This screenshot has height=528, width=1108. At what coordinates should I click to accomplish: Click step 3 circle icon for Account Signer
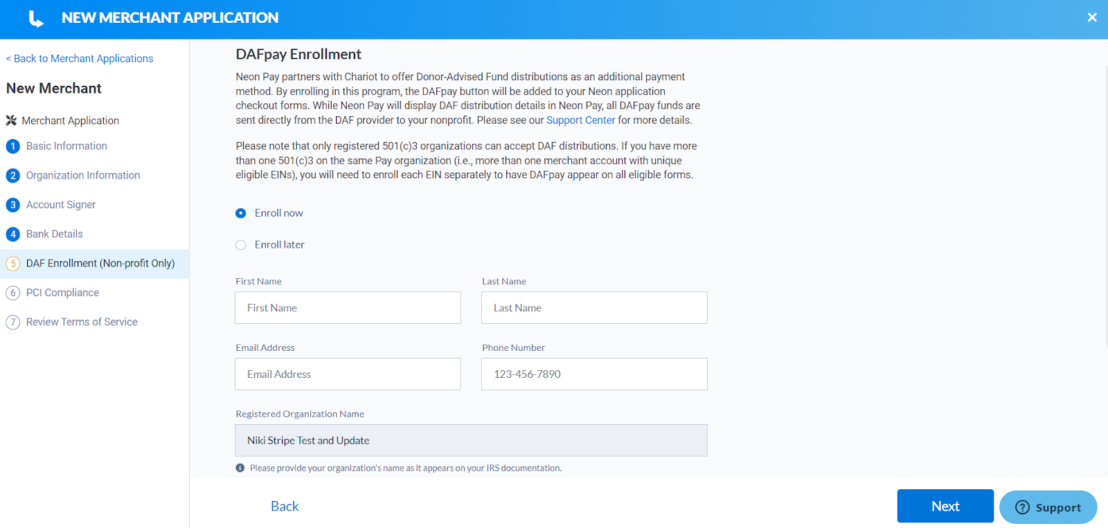[x=12, y=205]
